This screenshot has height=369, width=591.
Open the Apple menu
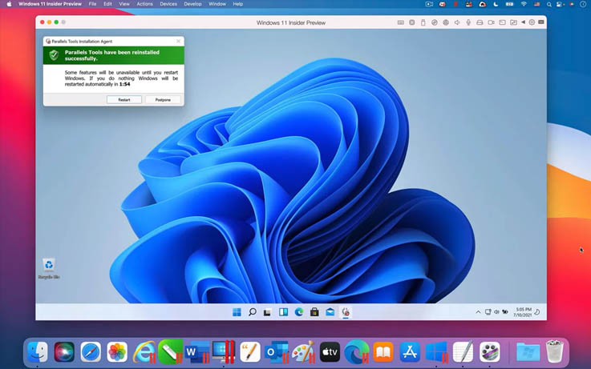(9, 4)
